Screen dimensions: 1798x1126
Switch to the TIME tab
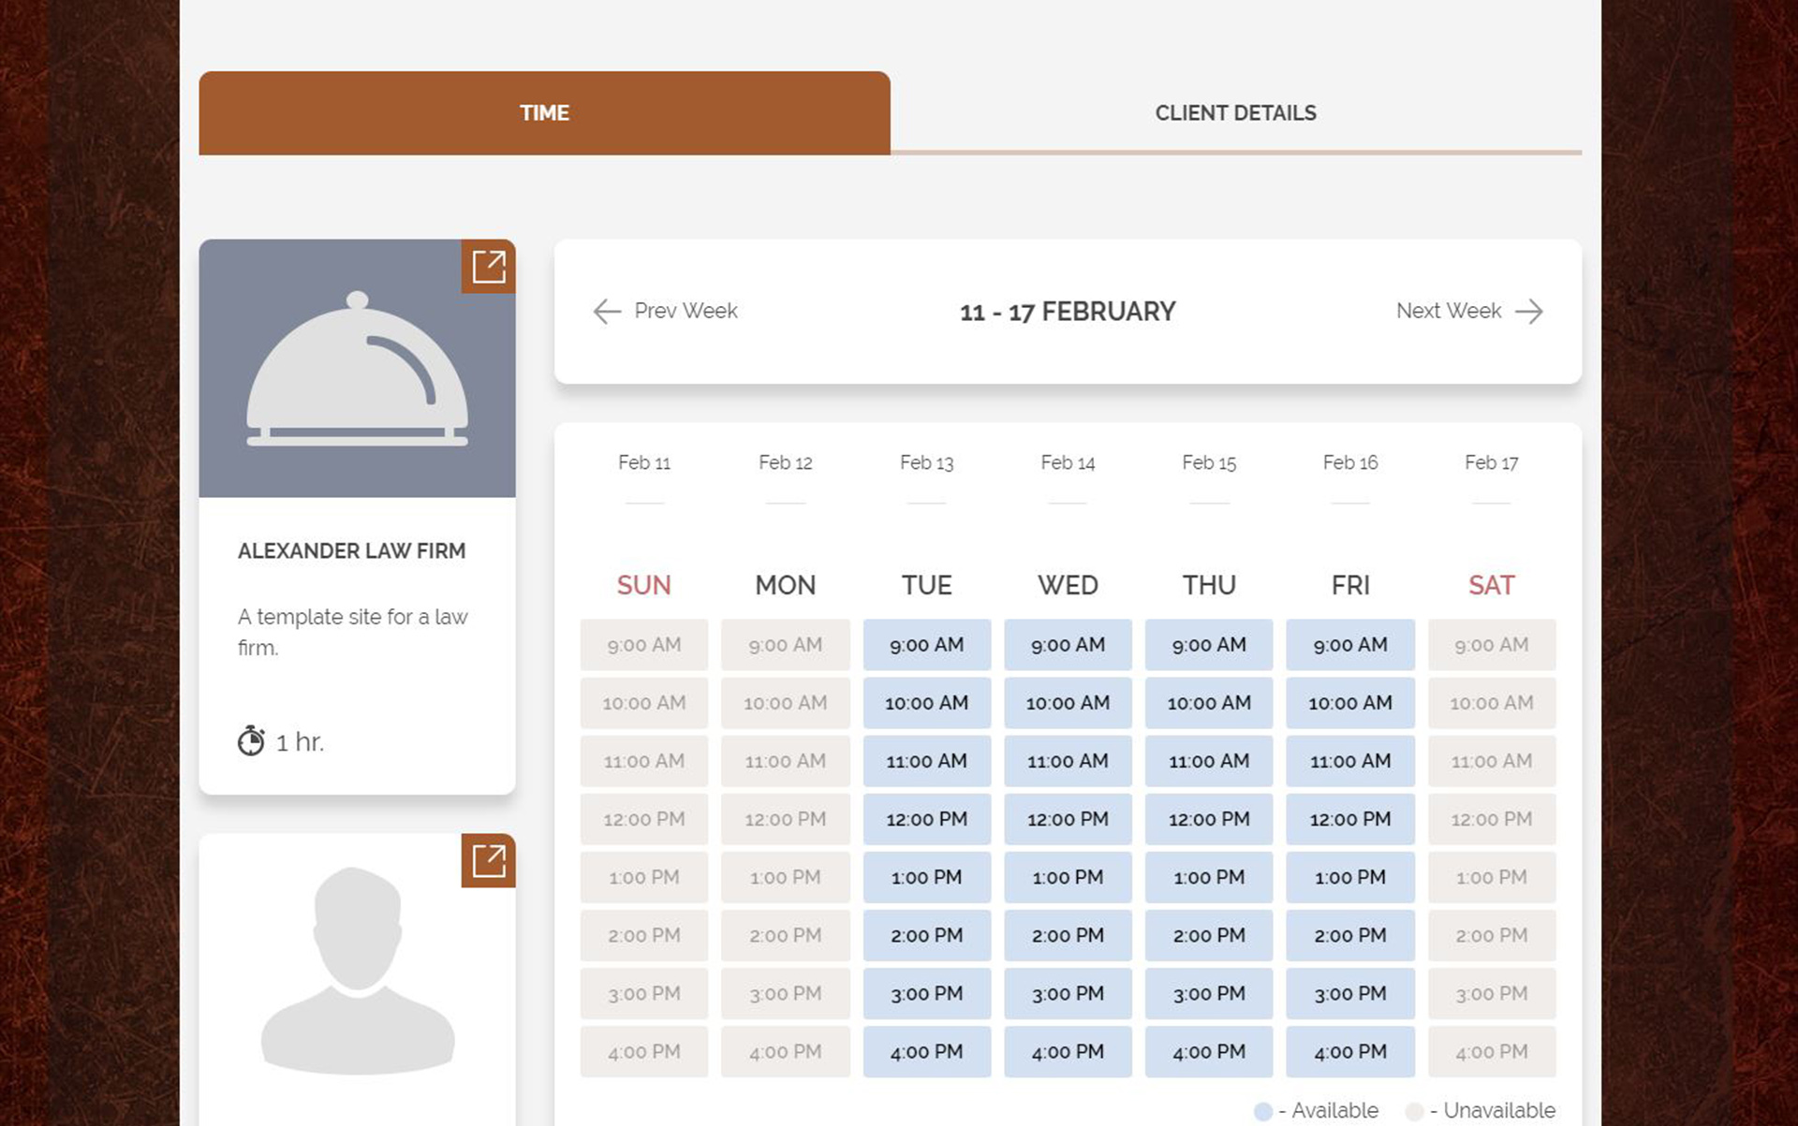544,113
